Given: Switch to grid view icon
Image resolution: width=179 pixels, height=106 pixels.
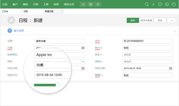Looking at the screenshot, I should coord(91,4).
